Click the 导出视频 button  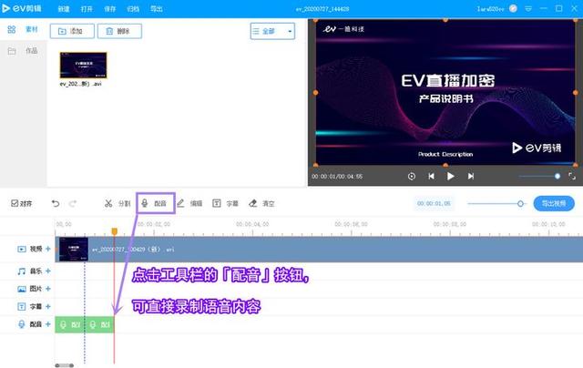point(554,203)
